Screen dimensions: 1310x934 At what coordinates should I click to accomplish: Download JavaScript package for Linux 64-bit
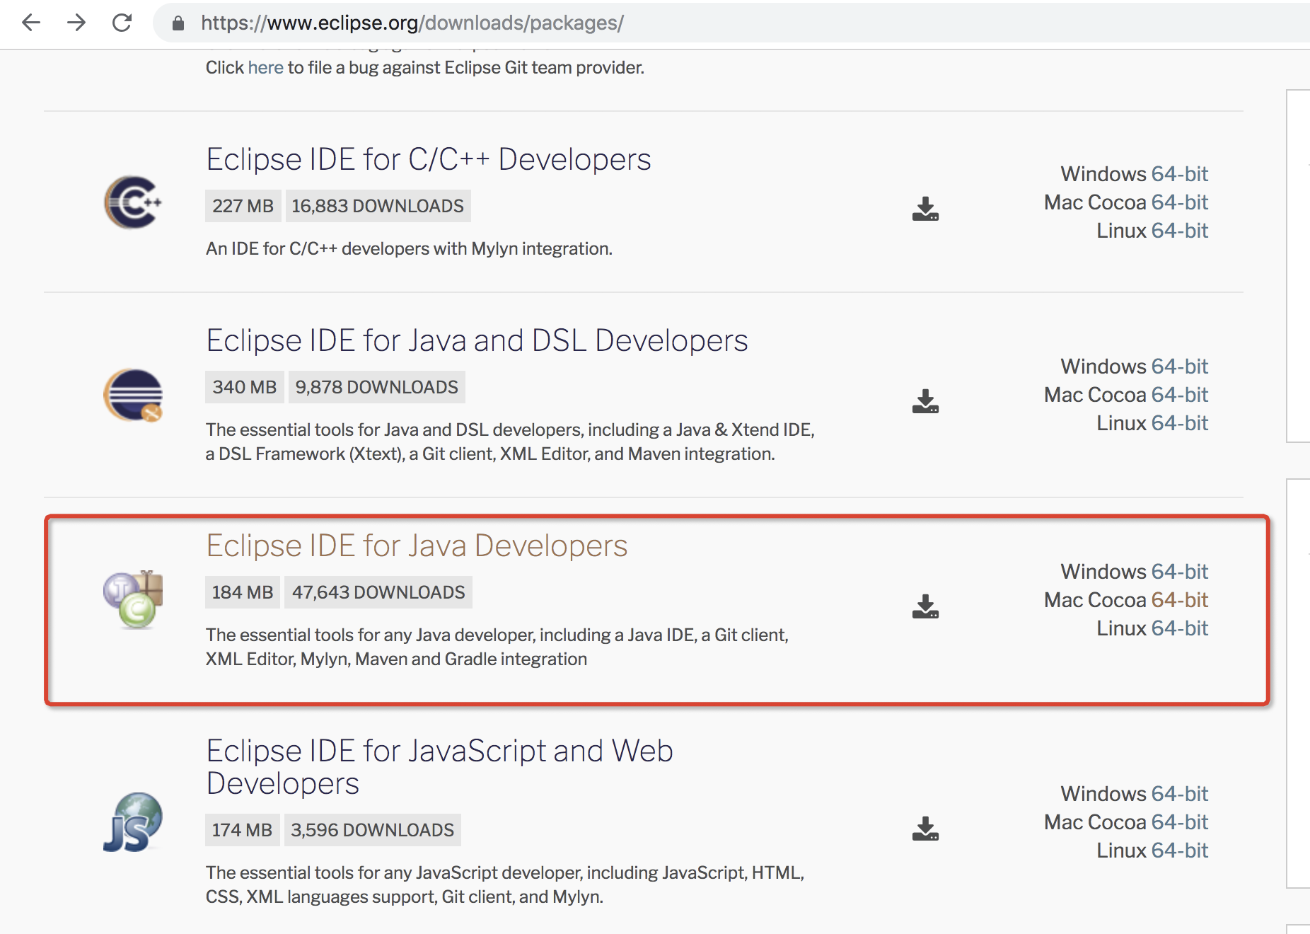tap(1179, 851)
